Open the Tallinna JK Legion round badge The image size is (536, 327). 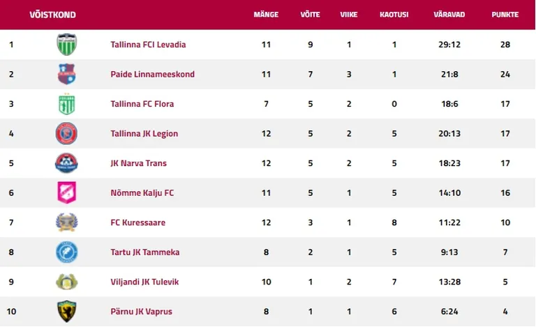pyautogui.click(x=67, y=133)
